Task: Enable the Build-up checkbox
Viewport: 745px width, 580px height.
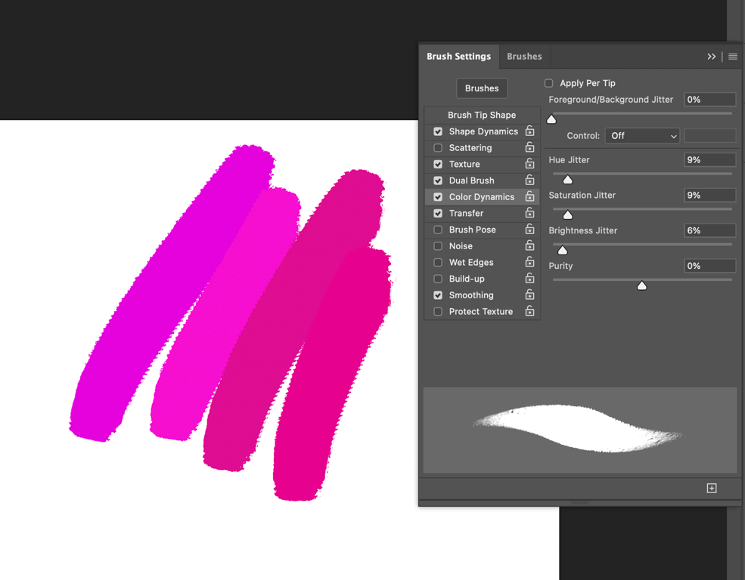Action: (438, 279)
